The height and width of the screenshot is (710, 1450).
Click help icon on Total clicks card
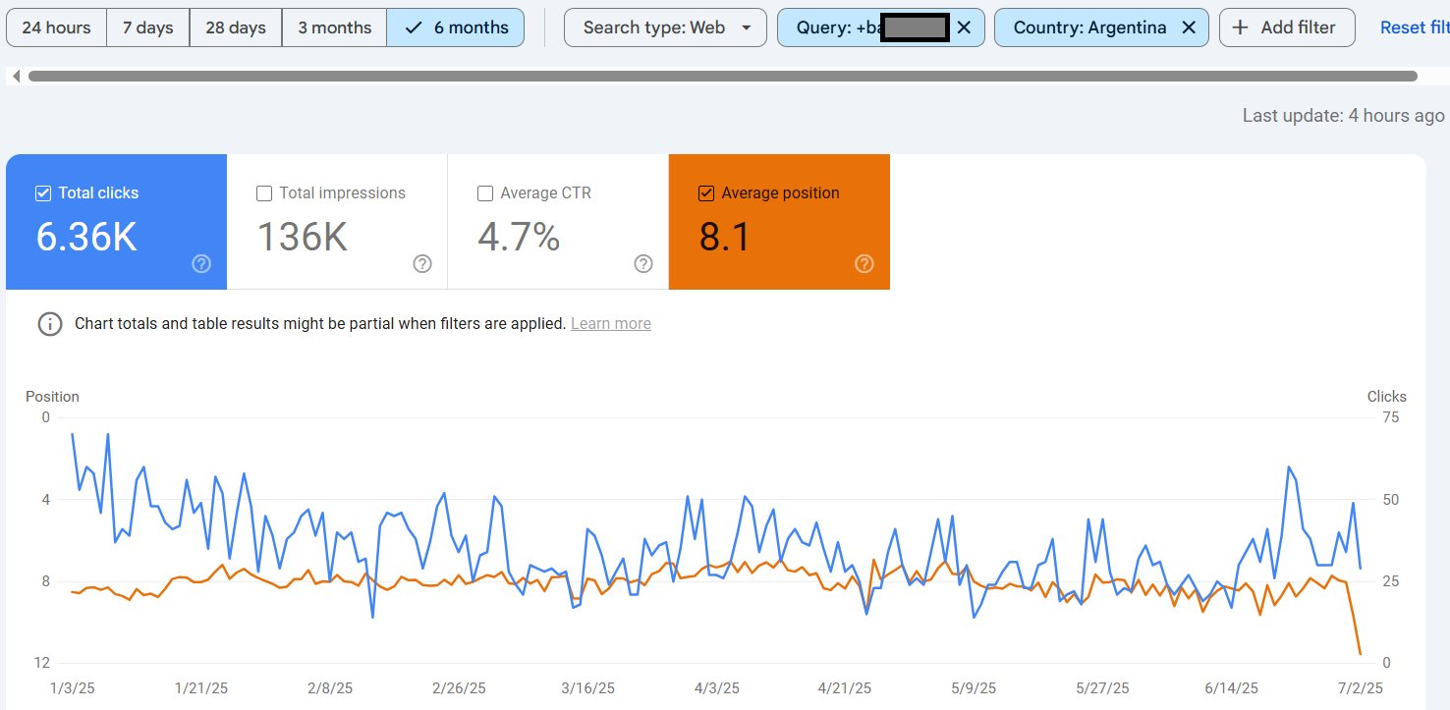pyautogui.click(x=201, y=263)
